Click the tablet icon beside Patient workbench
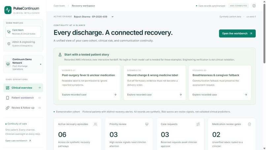Screen dimensions: 266x150 click(8, 98)
